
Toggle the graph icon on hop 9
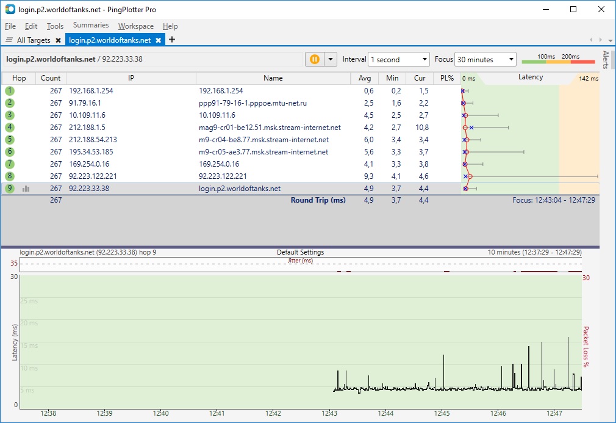pyautogui.click(x=26, y=189)
